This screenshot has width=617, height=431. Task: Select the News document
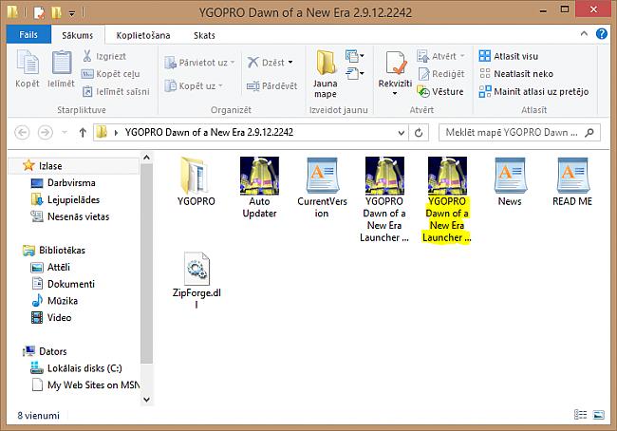pyautogui.click(x=510, y=181)
